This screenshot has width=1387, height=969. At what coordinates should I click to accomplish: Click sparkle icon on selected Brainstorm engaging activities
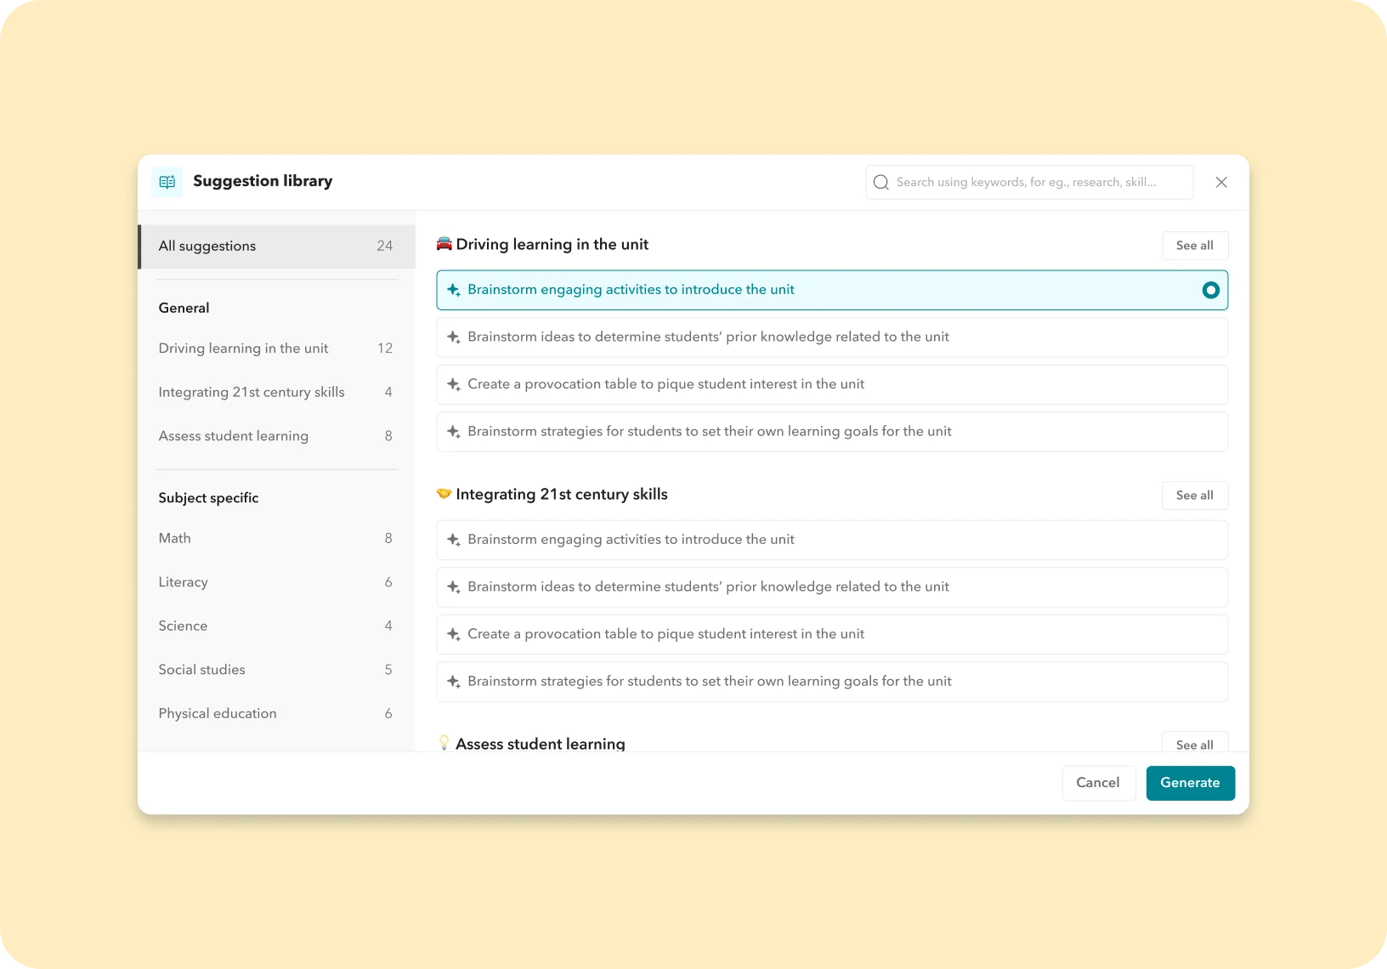454,290
